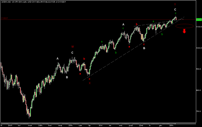Click the 2009 date axis label
The image size is (202, 127).
[x=10, y=125]
